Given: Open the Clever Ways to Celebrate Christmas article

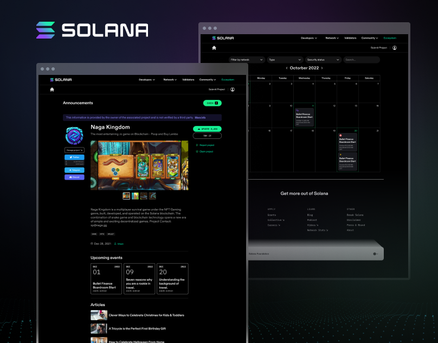Looking at the screenshot, I should click(146, 315).
